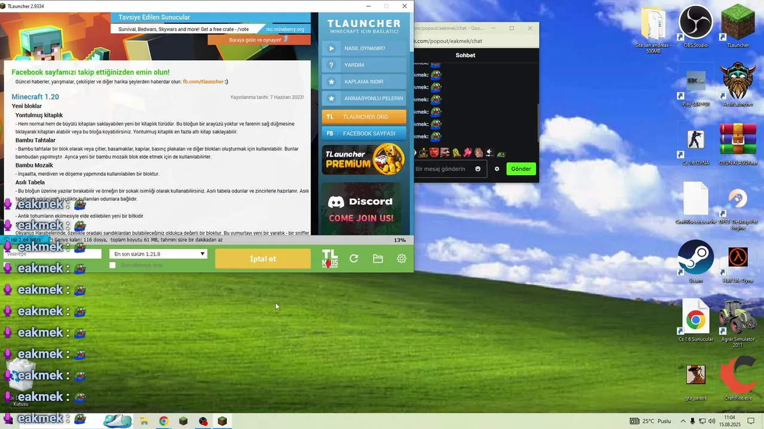The height and width of the screenshot is (429, 764).
Task: Click the 'Tavsiye Edilen Sunucular' header
Action: (154, 17)
